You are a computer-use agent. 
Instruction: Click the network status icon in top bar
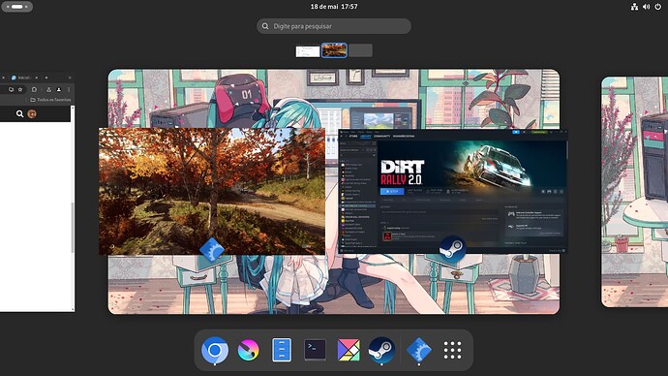(x=634, y=7)
